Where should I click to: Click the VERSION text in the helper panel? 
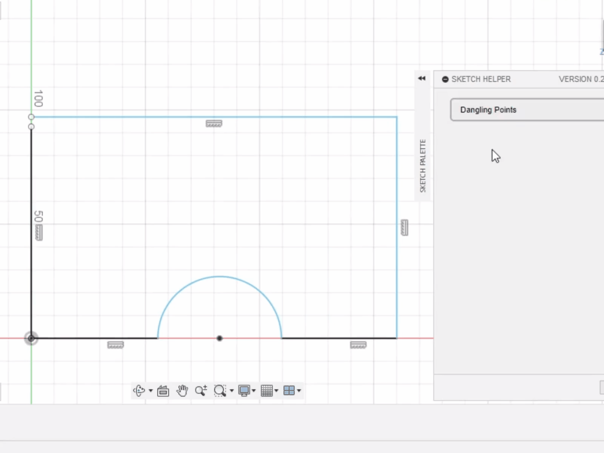[x=581, y=79]
